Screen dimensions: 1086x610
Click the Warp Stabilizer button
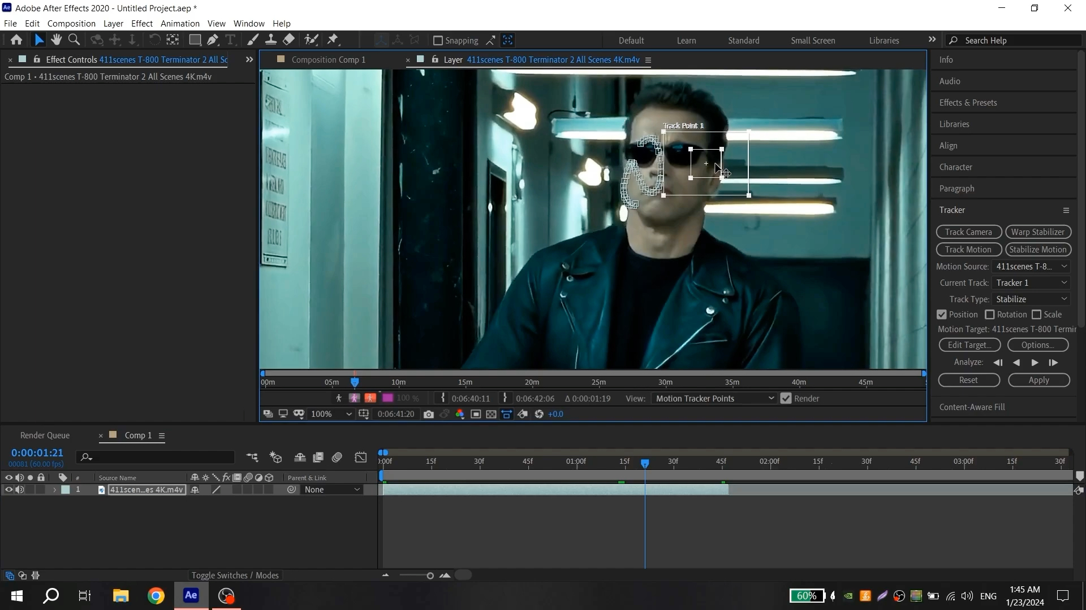[1038, 232]
